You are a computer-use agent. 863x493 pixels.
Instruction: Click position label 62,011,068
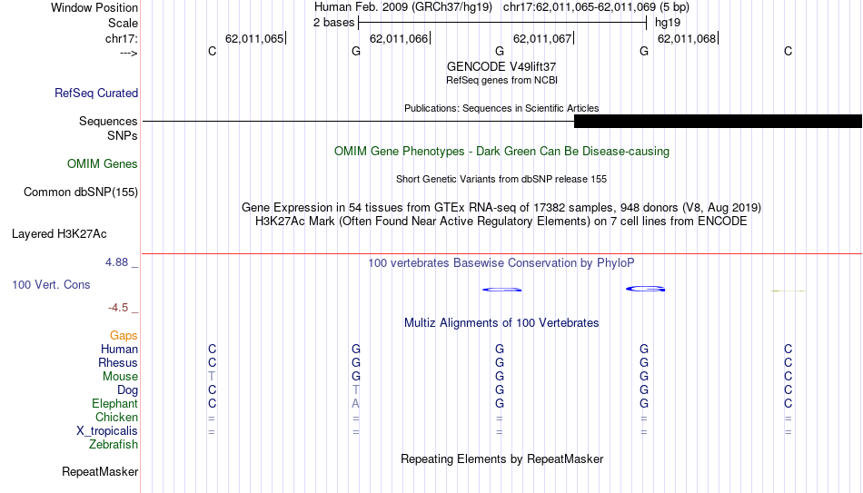click(687, 38)
